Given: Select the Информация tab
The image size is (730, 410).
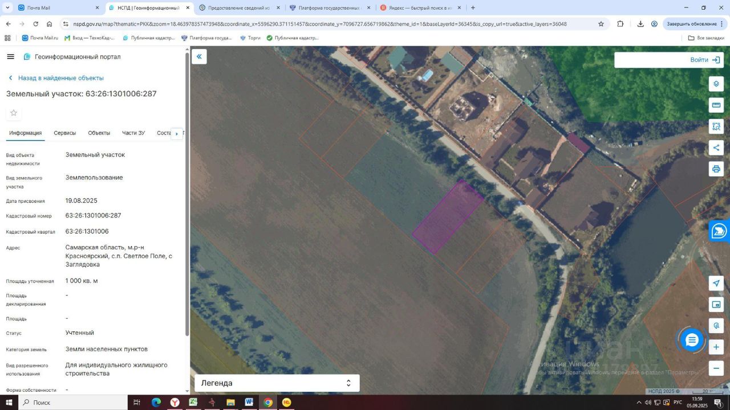Looking at the screenshot, I should (26, 133).
